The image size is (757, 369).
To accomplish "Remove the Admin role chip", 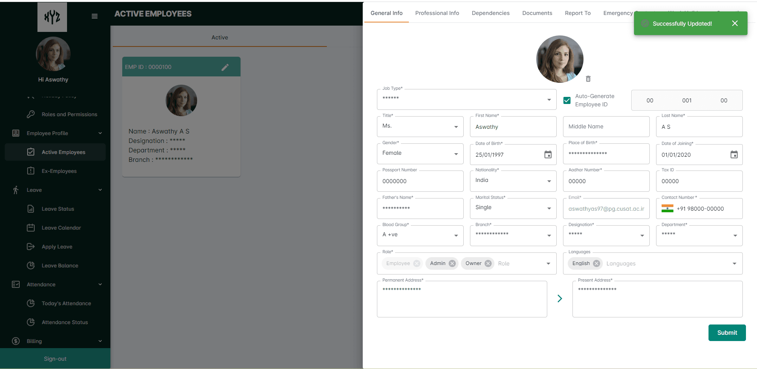I will (x=452, y=263).
